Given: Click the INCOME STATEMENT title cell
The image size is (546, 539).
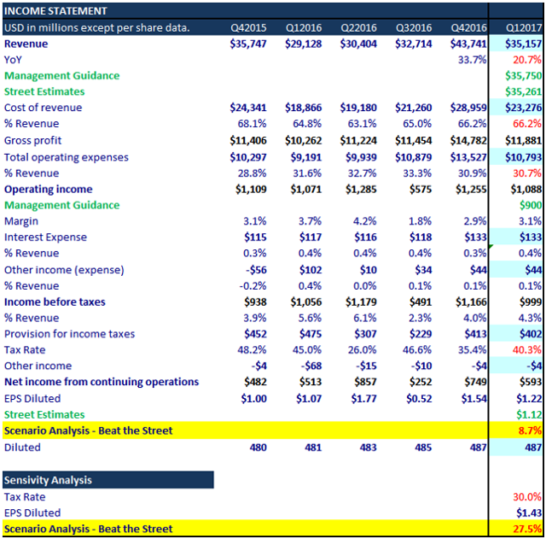Looking at the screenshot, I should pyautogui.click(x=56, y=11).
